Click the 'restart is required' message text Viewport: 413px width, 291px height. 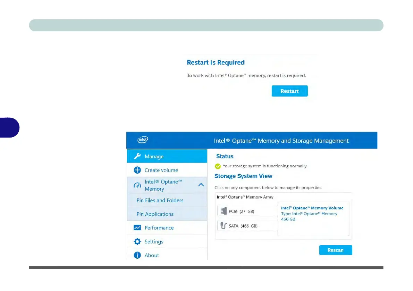pyautogui.click(x=246, y=75)
